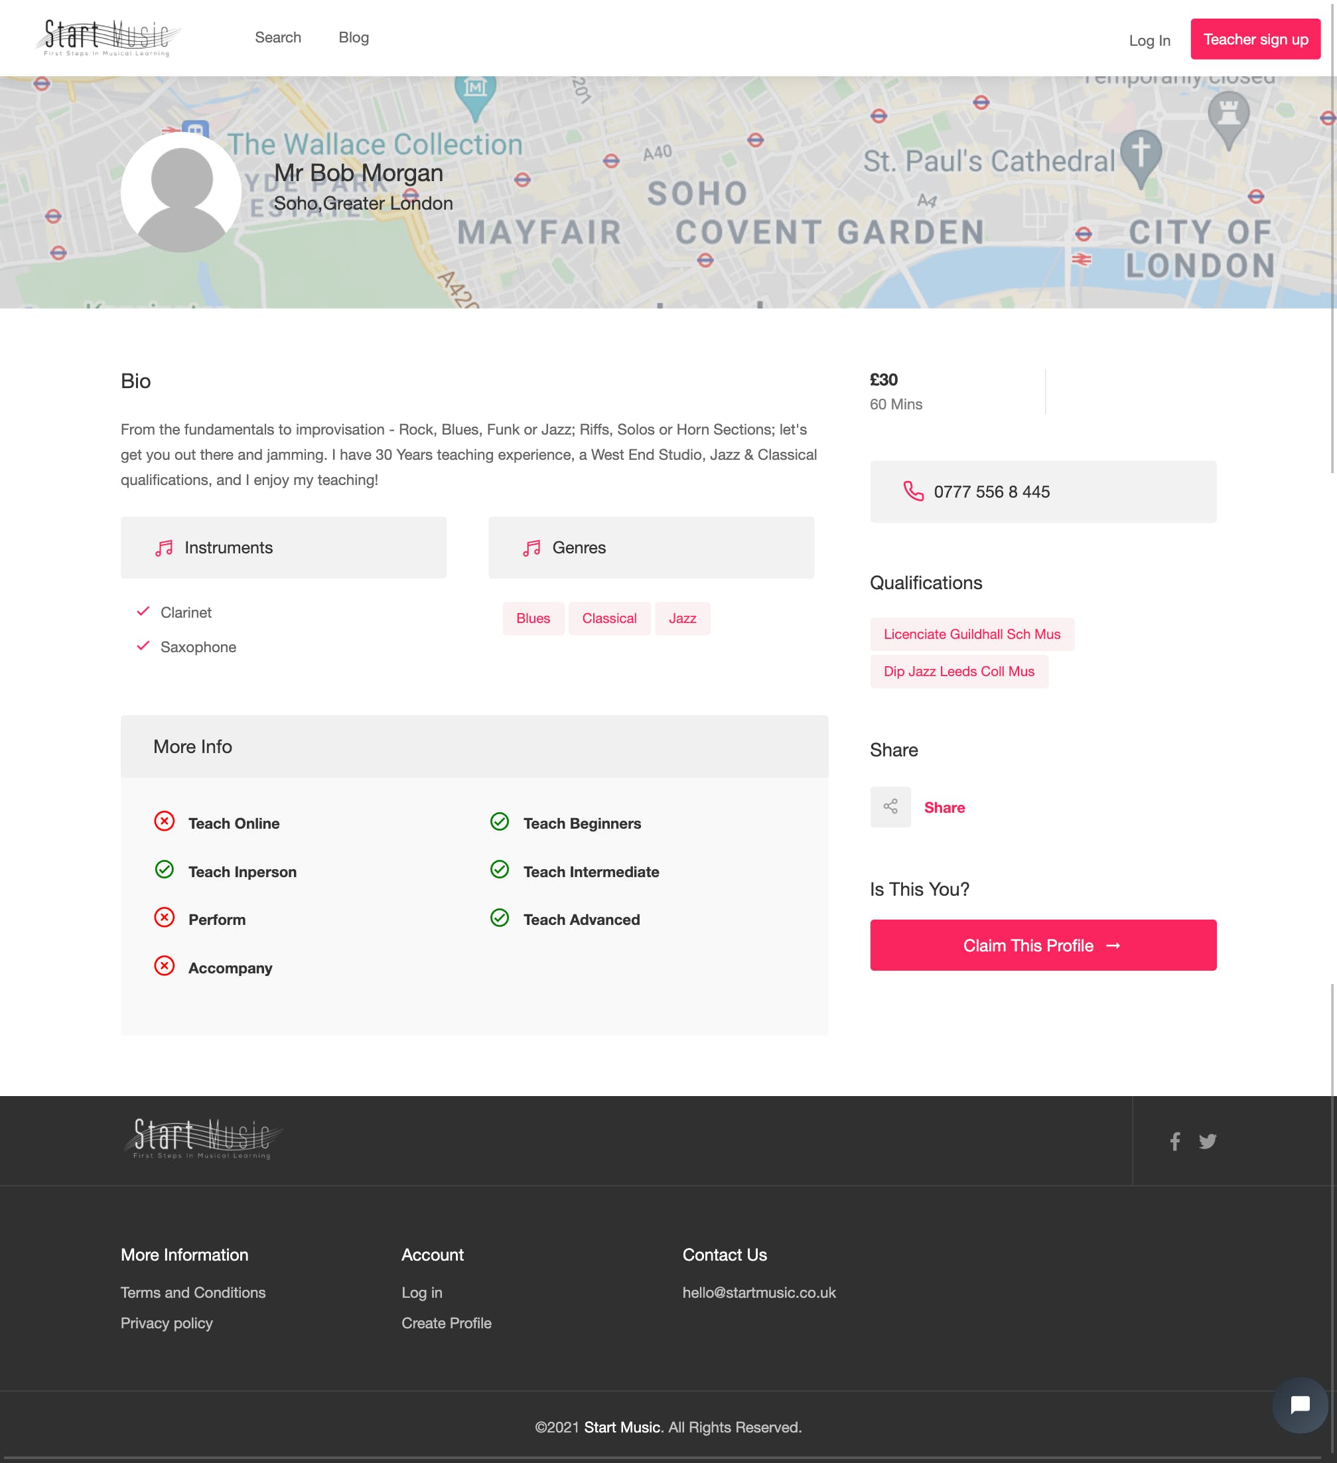Open the Blog nav item
Screen dimensions: 1337x1463
(x=354, y=38)
